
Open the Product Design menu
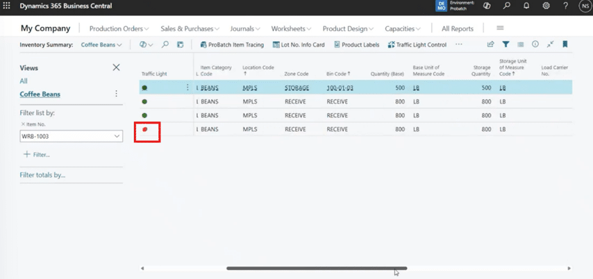pos(348,28)
